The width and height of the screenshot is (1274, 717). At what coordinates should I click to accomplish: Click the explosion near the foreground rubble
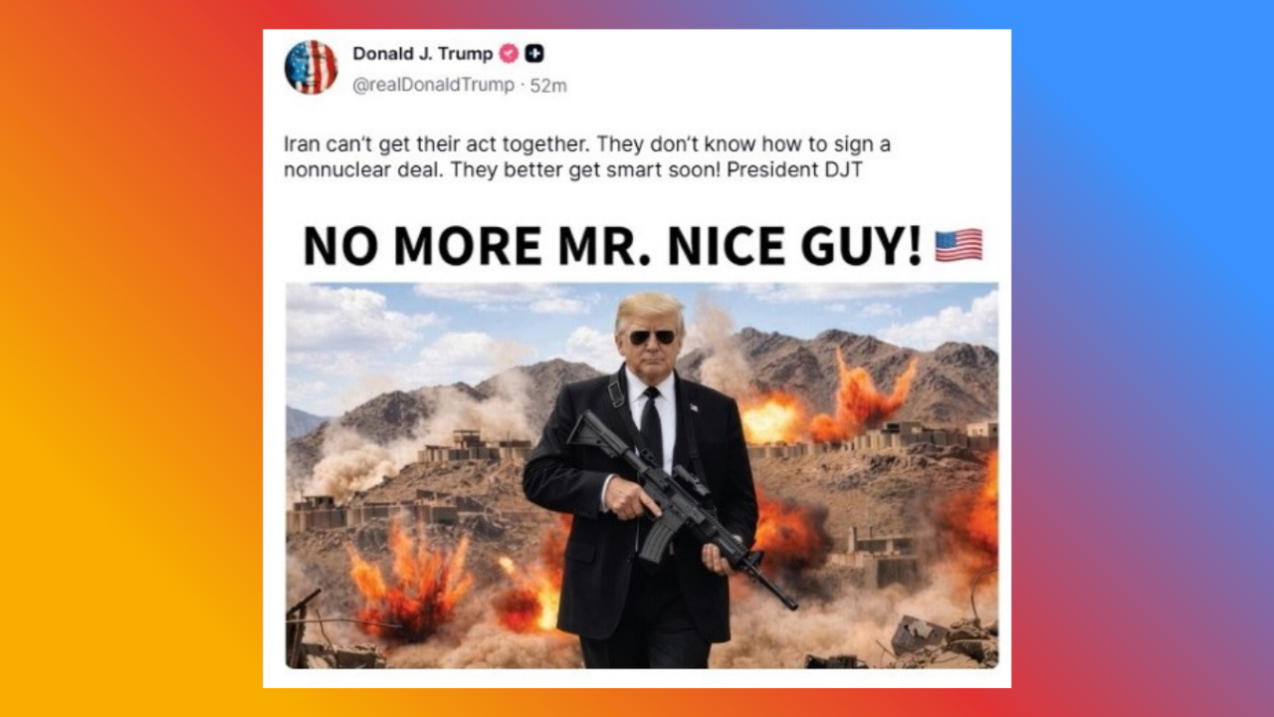tap(410, 583)
